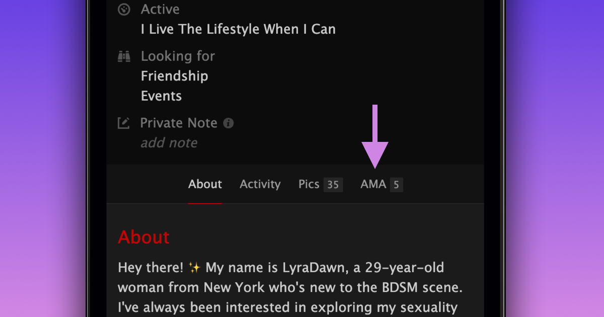
Task: Switch to the AMA tab
Action: point(381,185)
